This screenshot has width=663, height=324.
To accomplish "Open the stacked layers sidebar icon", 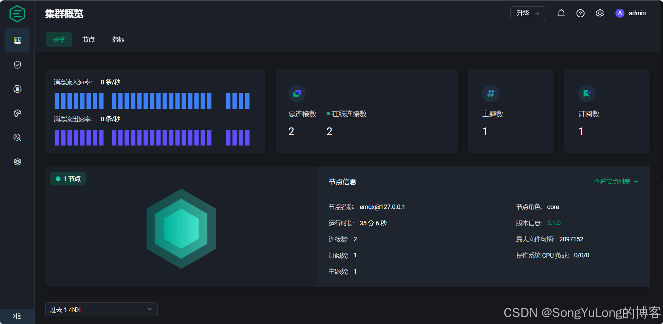I will pyautogui.click(x=17, y=162).
